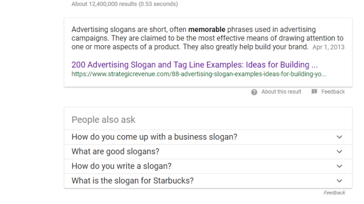Open the "About this result" link

pos(281,92)
